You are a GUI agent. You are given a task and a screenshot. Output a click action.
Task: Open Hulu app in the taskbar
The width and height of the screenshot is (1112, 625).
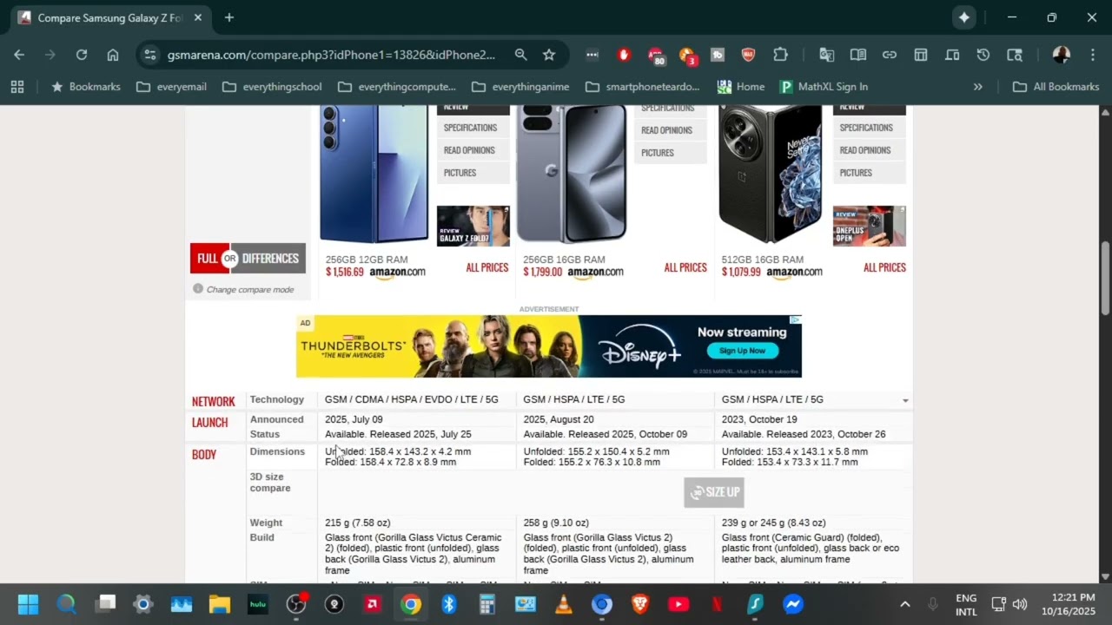258,604
